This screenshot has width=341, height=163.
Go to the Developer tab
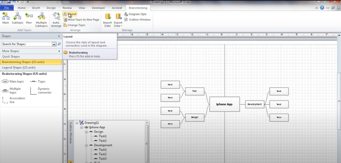99,8
